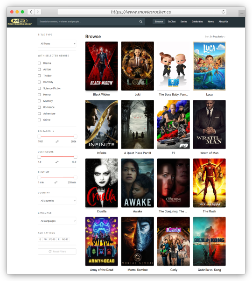This screenshot has width=252, height=281.
Task: Click the page reload icon
Action: (x=223, y=12)
